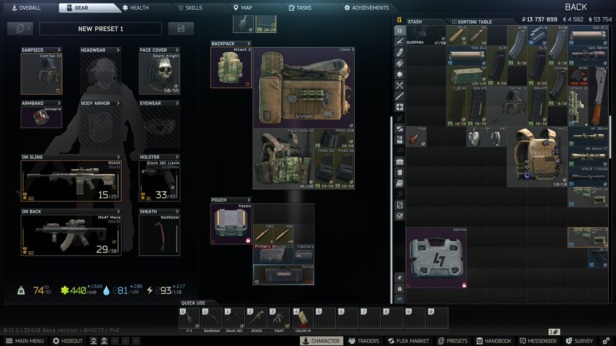Select COMM 3 backpack in gear panel
616x346 pixels.
click(x=303, y=88)
